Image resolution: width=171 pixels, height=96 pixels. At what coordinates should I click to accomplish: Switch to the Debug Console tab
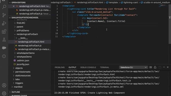88,67
